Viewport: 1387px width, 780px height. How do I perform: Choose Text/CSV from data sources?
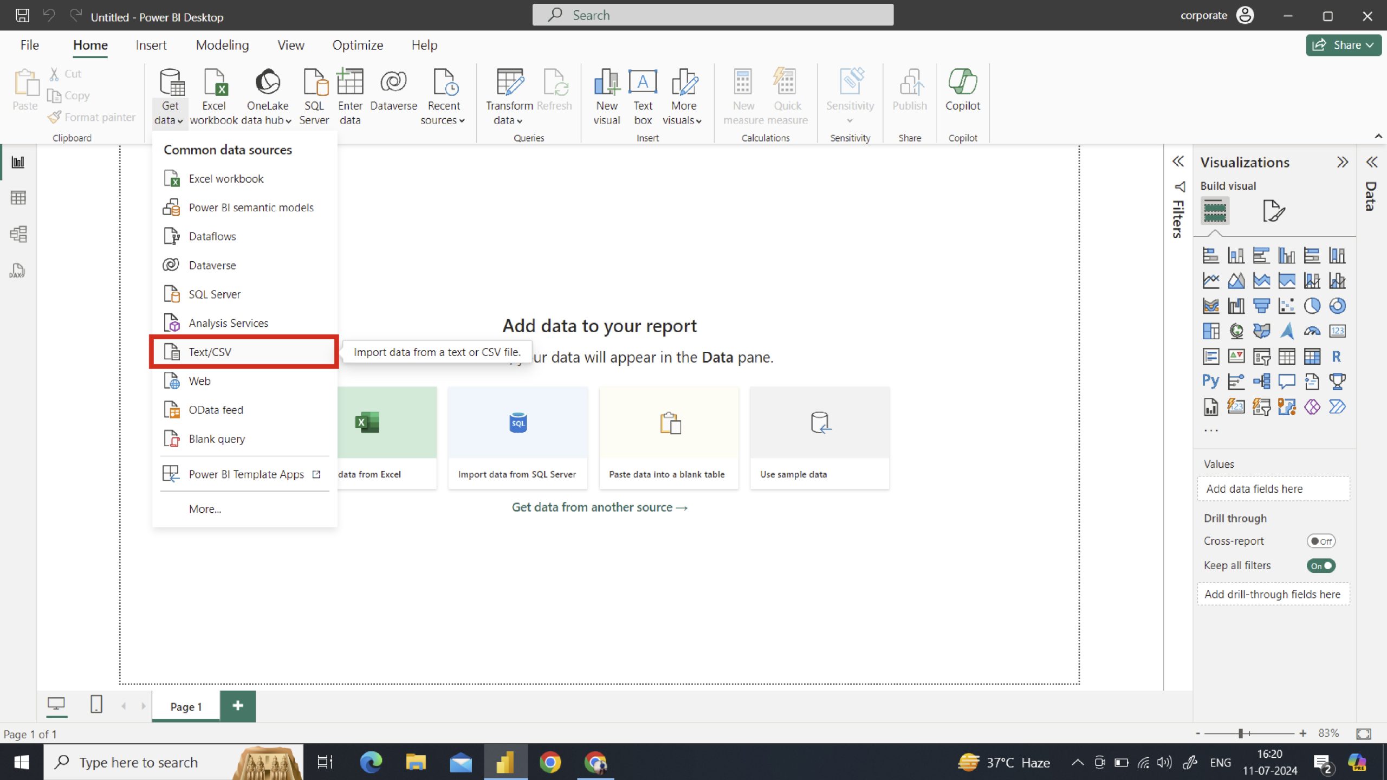[x=244, y=352]
